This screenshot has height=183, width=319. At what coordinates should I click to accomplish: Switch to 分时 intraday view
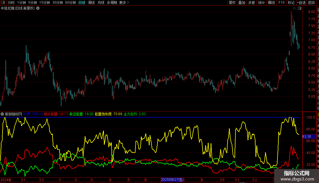(x=11, y=3)
